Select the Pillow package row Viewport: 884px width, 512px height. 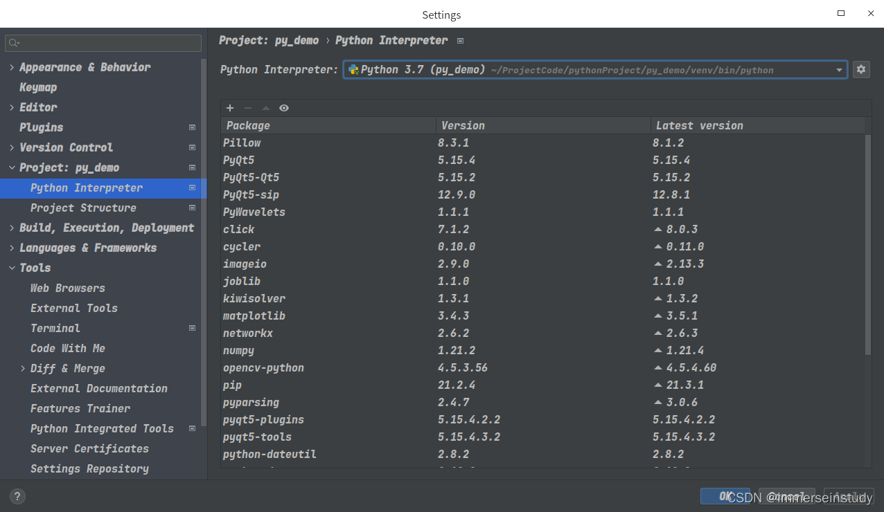coord(543,143)
